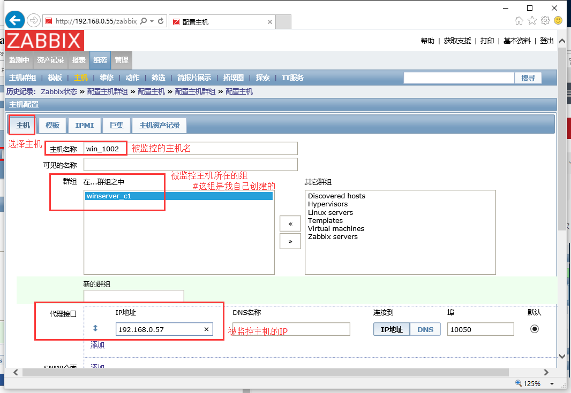
Task: Click the interface reorder handle icon
Action: (x=95, y=328)
